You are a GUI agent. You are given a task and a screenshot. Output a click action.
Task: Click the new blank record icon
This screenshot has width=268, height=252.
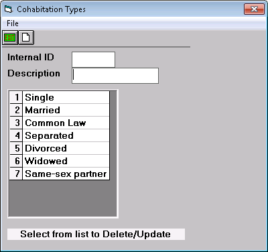26,38
